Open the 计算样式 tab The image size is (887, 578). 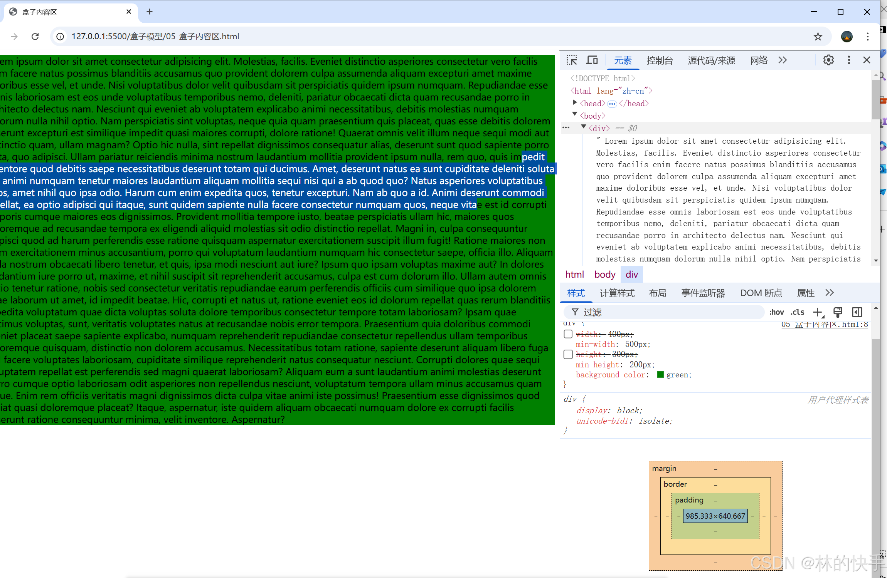click(x=617, y=293)
